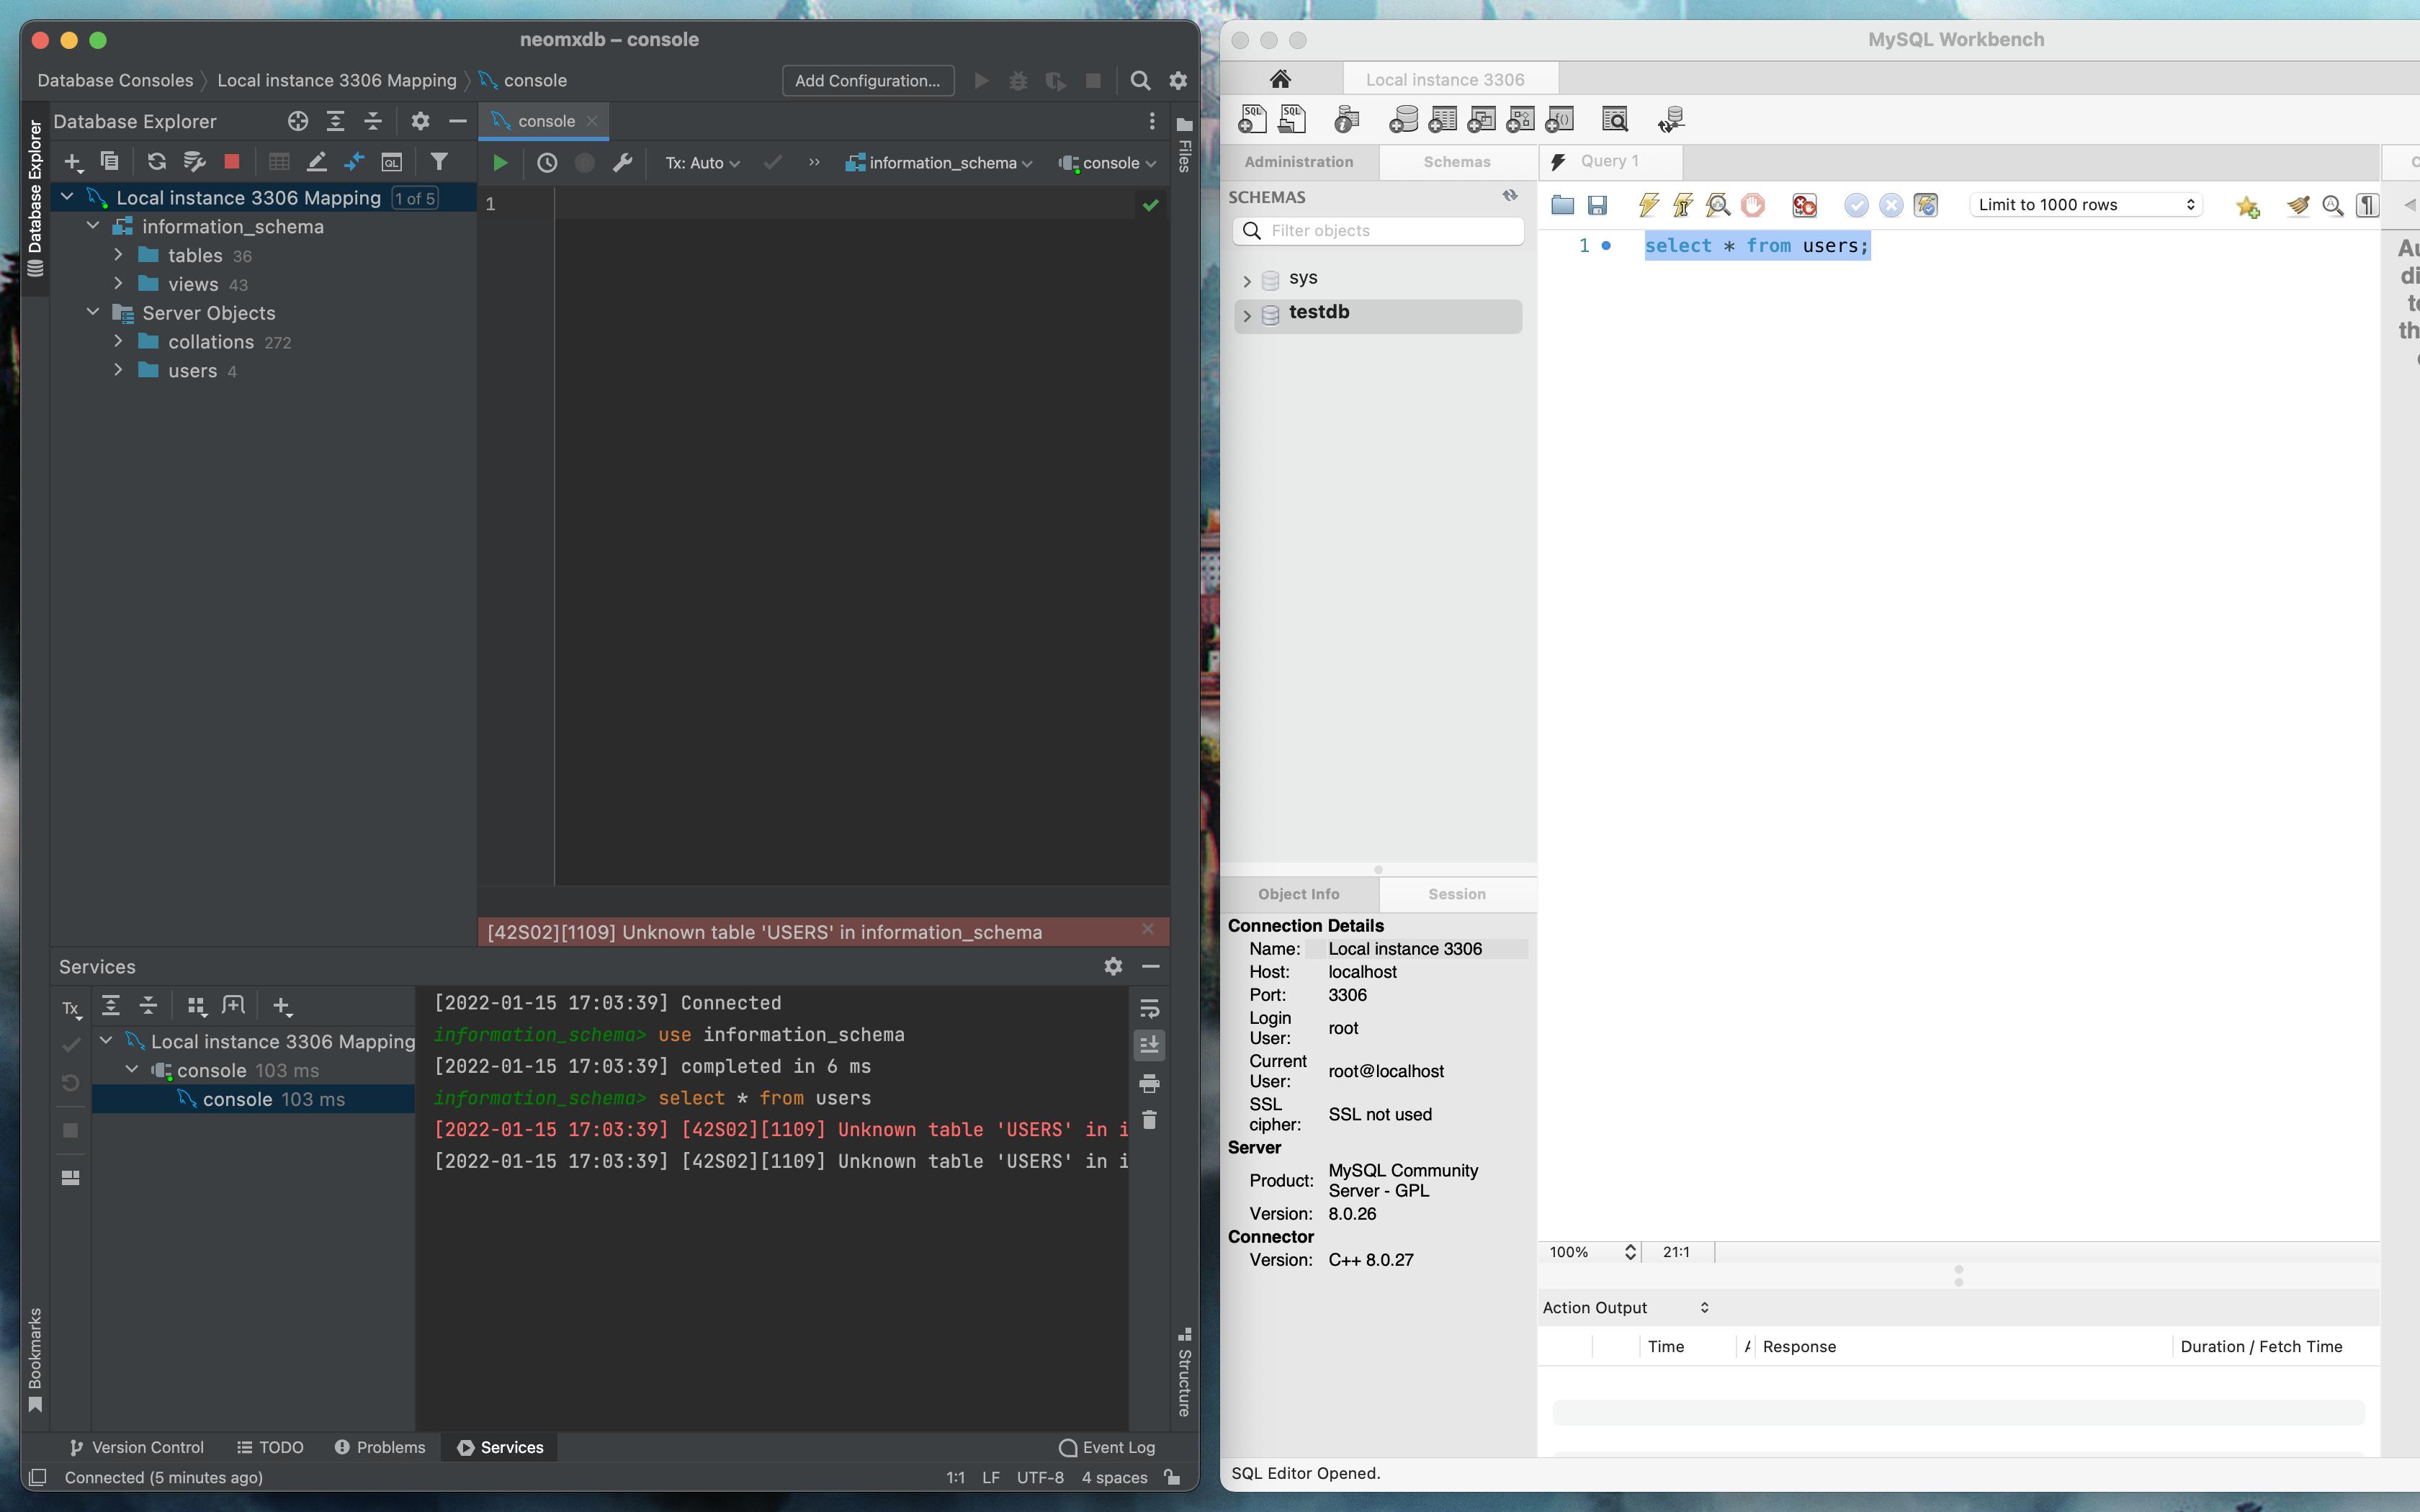Screen dimensions: 2420x1512
Task: Toggle soft-wrap in the Services output
Action: (x=1149, y=1008)
